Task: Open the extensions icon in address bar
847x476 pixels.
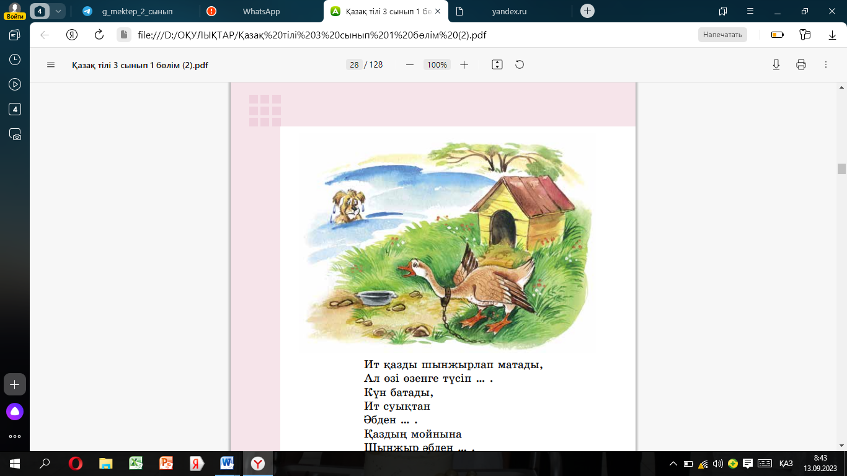Action: (805, 35)
